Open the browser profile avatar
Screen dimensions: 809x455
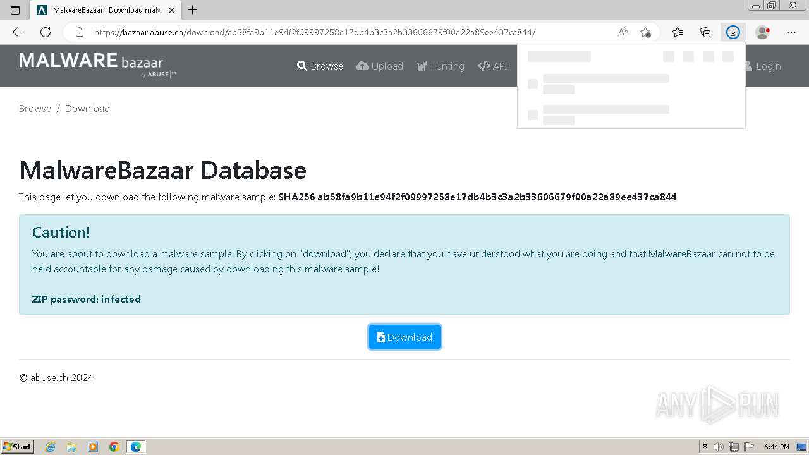pyautogui.click(x=762, y=32)
